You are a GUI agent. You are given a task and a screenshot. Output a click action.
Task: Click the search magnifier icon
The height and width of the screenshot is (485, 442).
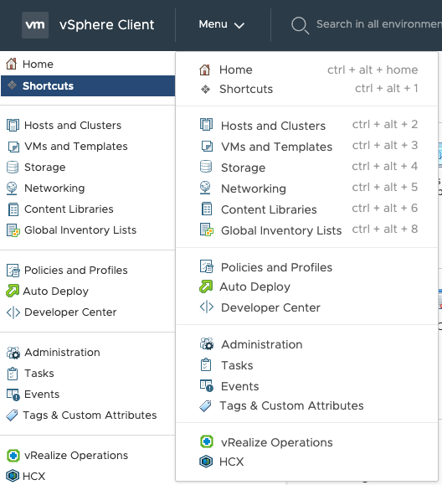(300, 25)
